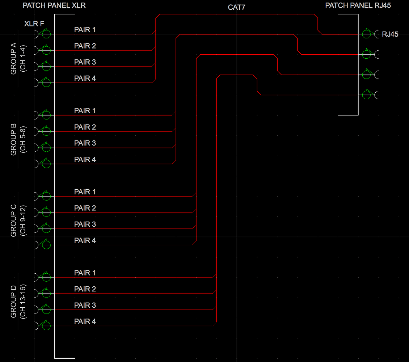Click the (CH 1-4) channel label
This screenshot has width=409, height=362.
[23, 58]
